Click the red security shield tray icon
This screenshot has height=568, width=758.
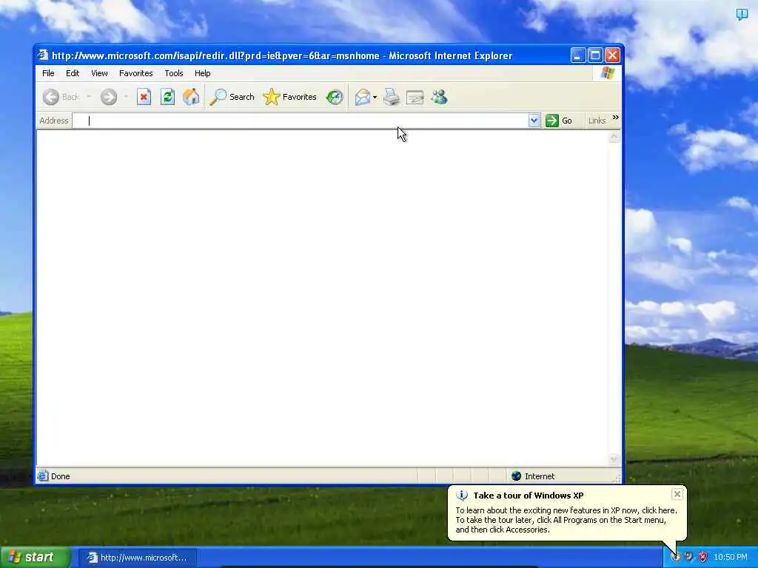[x=703, y=557]
